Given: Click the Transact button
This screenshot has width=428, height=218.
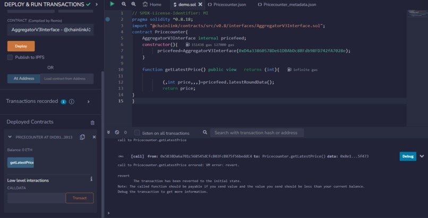Looking at the screenshot, I should (80, 198).
